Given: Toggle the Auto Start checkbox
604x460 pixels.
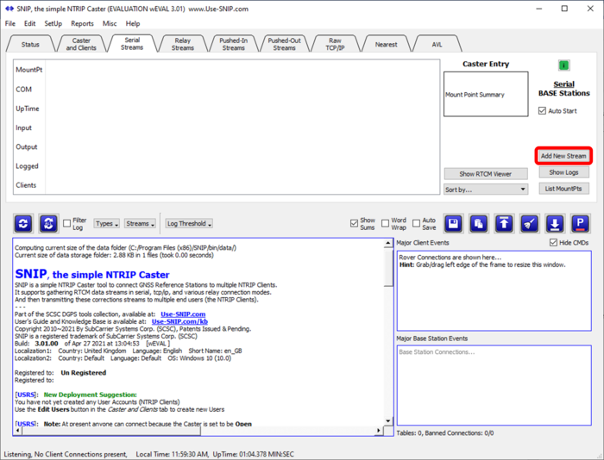Looking at the screenshot, I should 542,111.
